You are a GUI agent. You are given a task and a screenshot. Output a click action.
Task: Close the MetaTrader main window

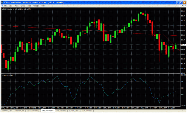tap(185, 2)
